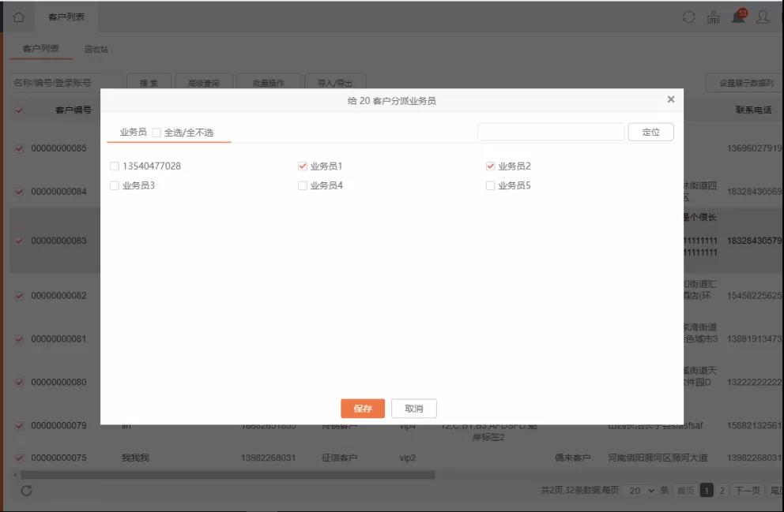
Task: Click the orange 保存 button
Action: click(363, 409)
